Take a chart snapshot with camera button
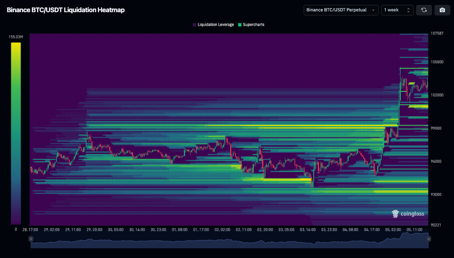The height and width of the screenshot is (258, 454). (442, 10)
